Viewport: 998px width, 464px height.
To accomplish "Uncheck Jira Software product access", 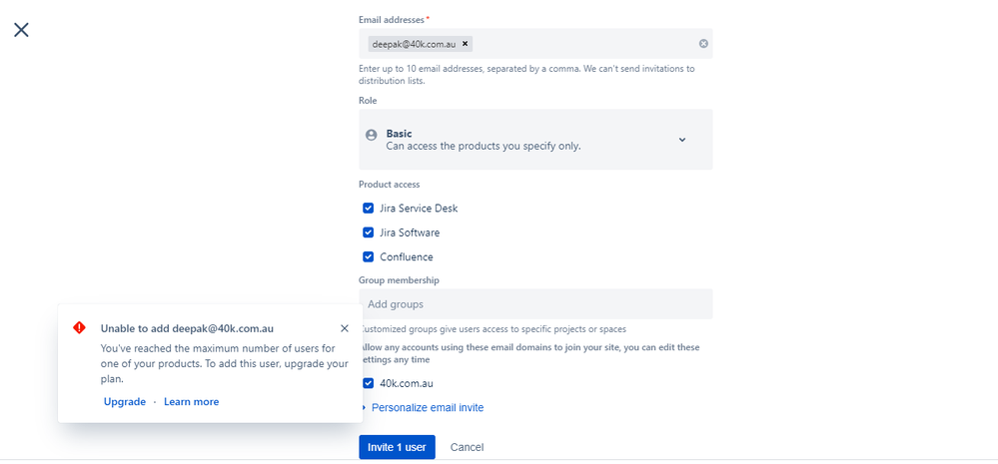I will coord(368,232).
